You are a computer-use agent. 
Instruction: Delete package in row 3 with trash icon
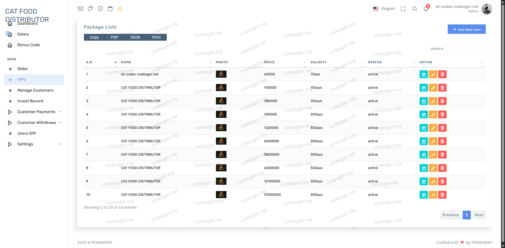442,101
